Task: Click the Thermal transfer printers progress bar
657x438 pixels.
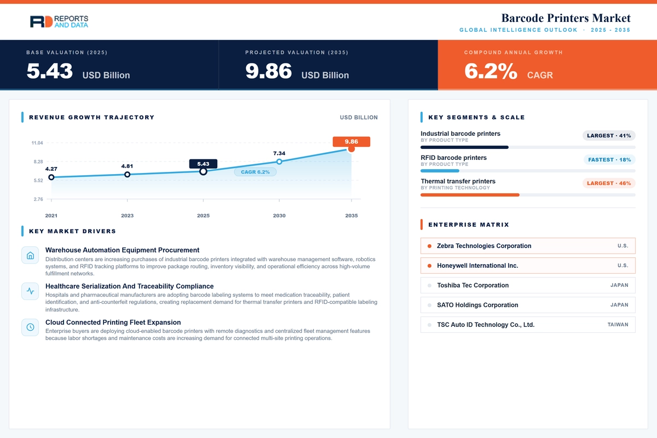Action: (528, 195)
